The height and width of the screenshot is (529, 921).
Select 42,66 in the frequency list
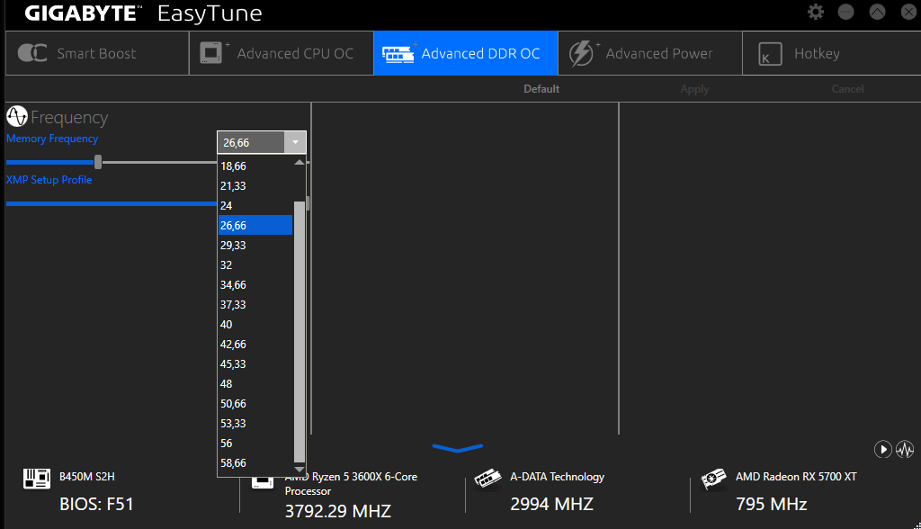[255, 345]
